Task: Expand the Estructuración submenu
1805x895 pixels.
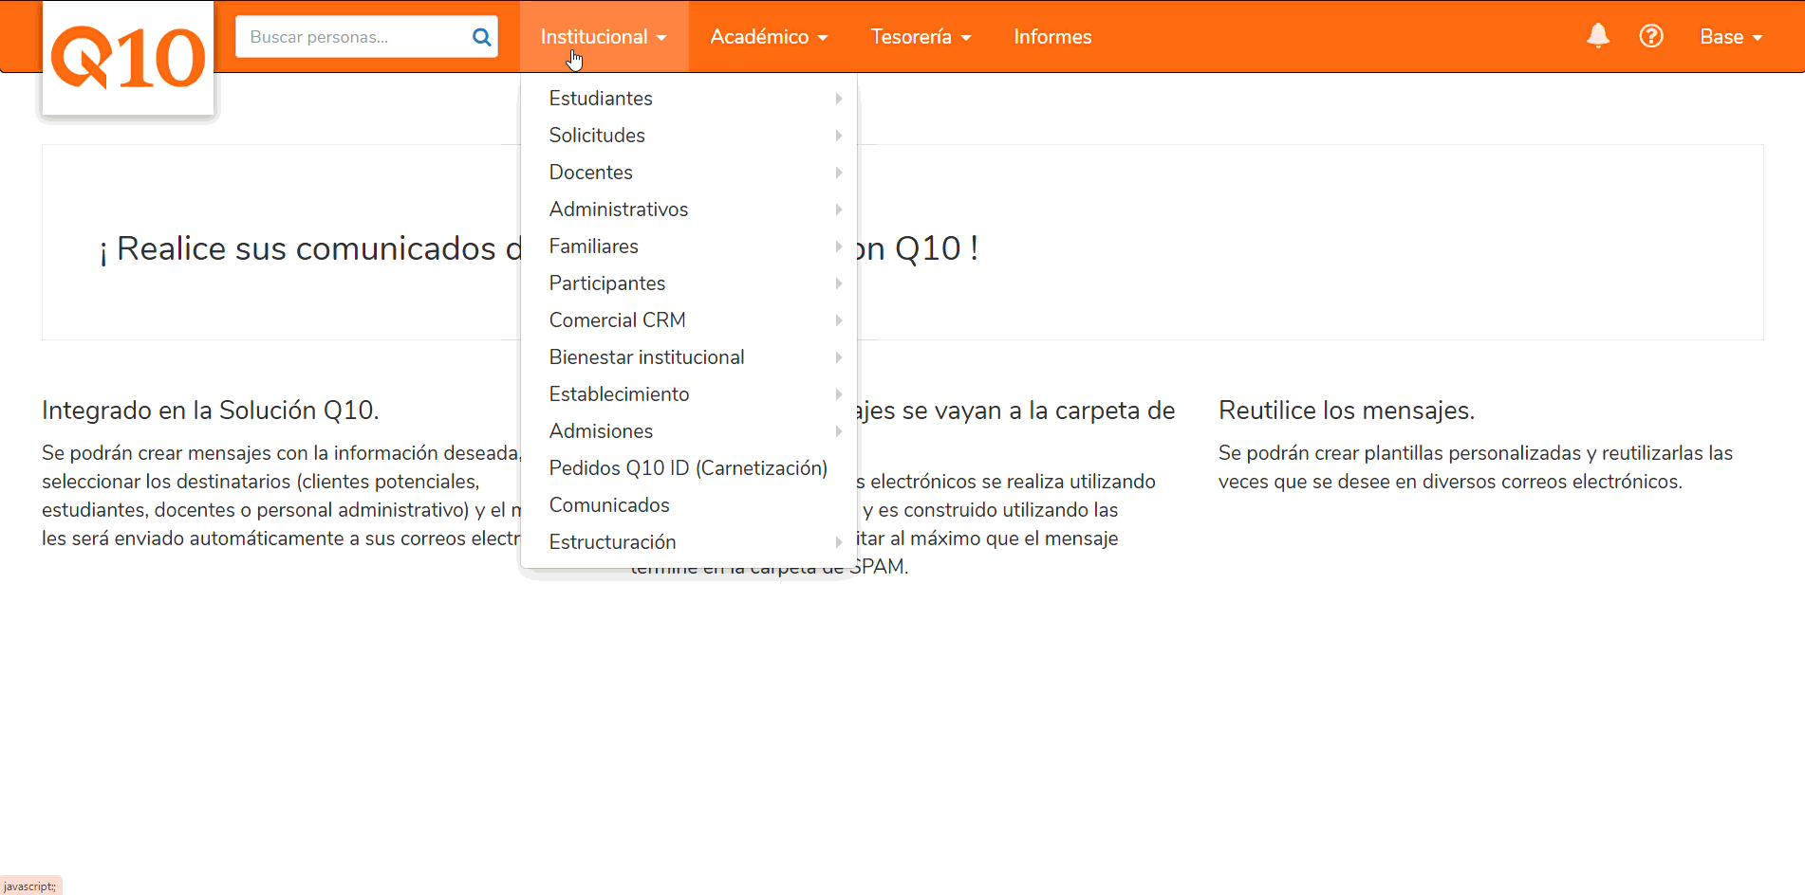Action: click(x=689, y=542)
